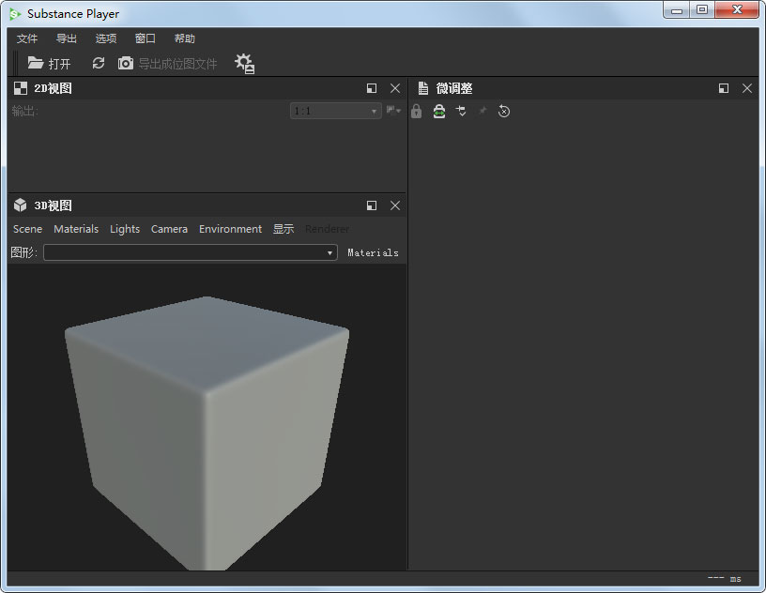The width and height of the screenshot is (766, 593).
Task: Open the 文件 menu
Action: coord(26,38)
